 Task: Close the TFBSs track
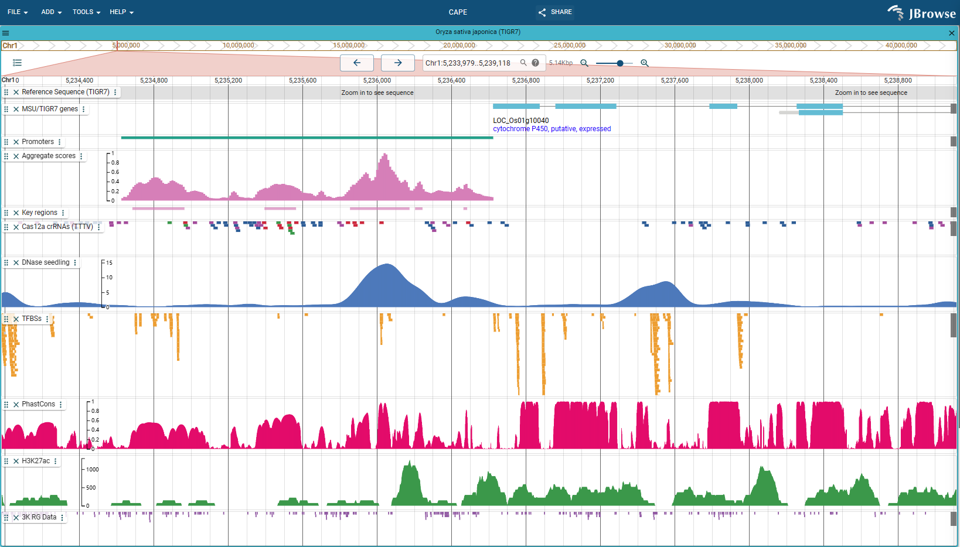[16, 319]
